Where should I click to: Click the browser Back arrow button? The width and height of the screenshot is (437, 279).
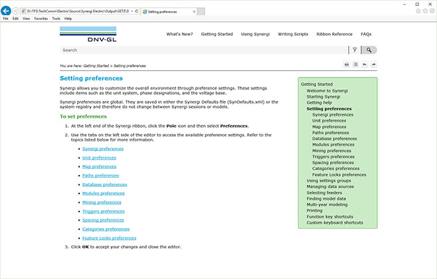coord(6,11)
